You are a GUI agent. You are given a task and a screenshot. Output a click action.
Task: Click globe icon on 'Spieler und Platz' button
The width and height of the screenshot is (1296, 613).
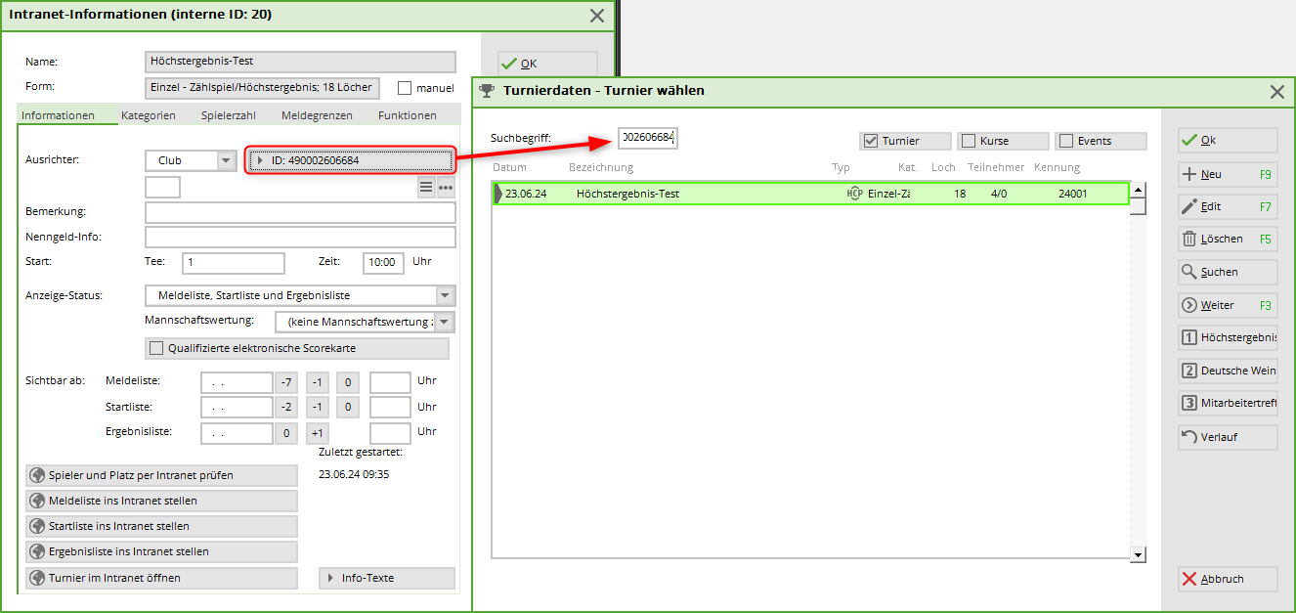click(38, 475)
